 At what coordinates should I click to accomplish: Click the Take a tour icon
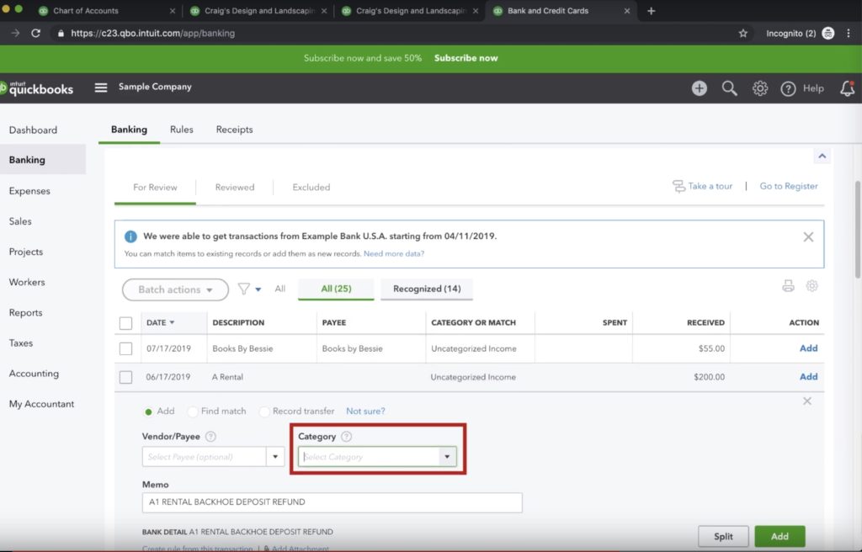(x=679, y=186)
